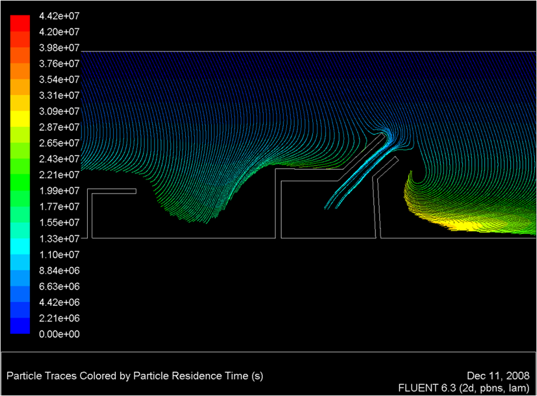Click the legend value 8.84e+06
The image size is (537, 396).
[x=59, y=270]
